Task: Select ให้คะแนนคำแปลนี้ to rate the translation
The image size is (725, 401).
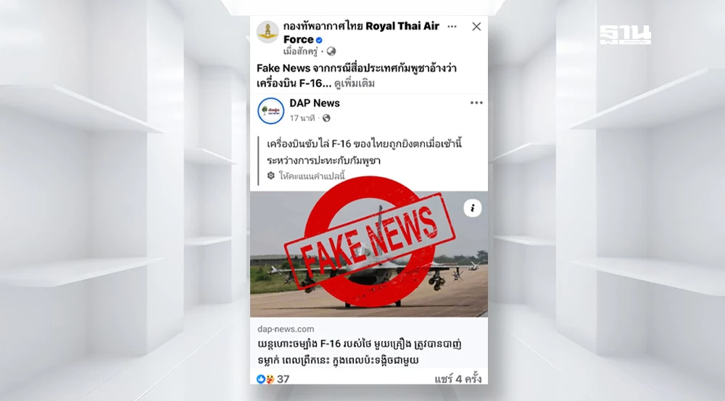Action: point(312,176)
